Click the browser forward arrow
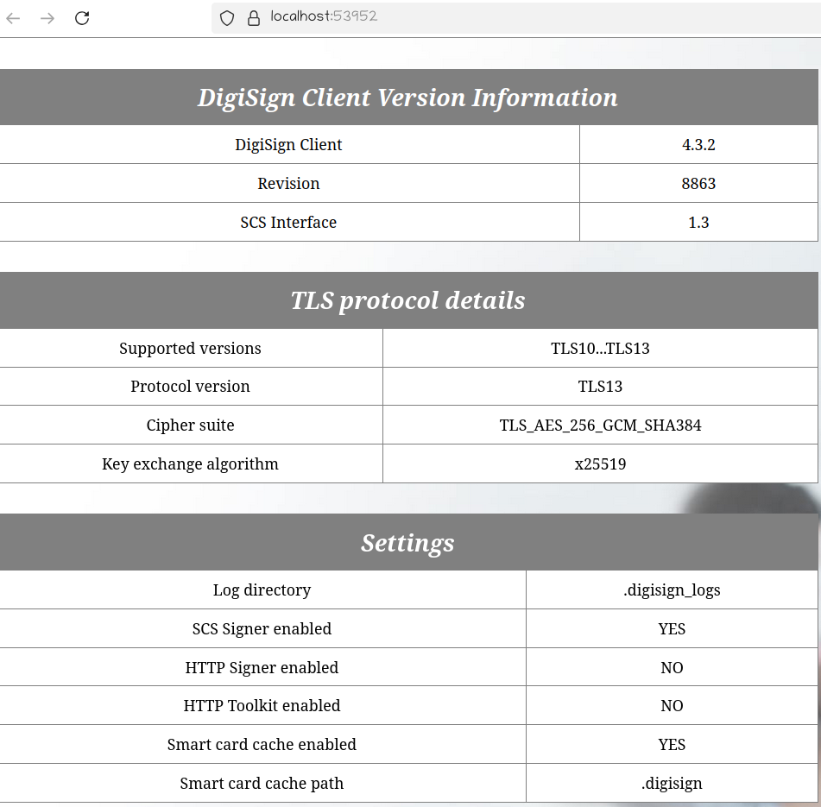 click(47, 18)
